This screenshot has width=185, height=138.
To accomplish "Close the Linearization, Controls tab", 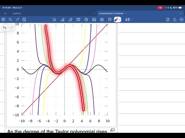I will pos(181,14).
